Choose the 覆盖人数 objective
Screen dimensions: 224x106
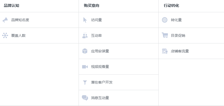18,36
